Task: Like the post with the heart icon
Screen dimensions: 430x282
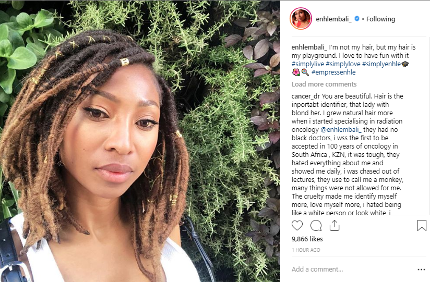Action: click(x=297, y=226)
